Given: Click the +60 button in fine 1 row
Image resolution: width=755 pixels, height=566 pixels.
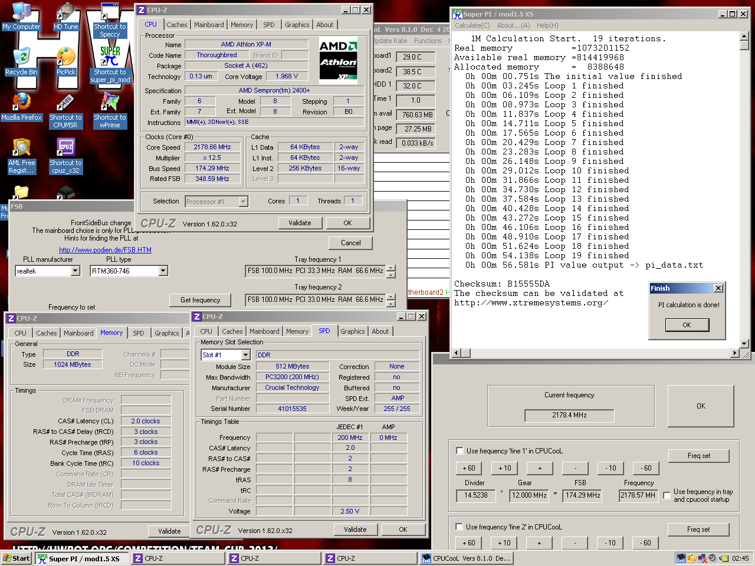Looking at the screenshot, I should (x=469, y=468).
